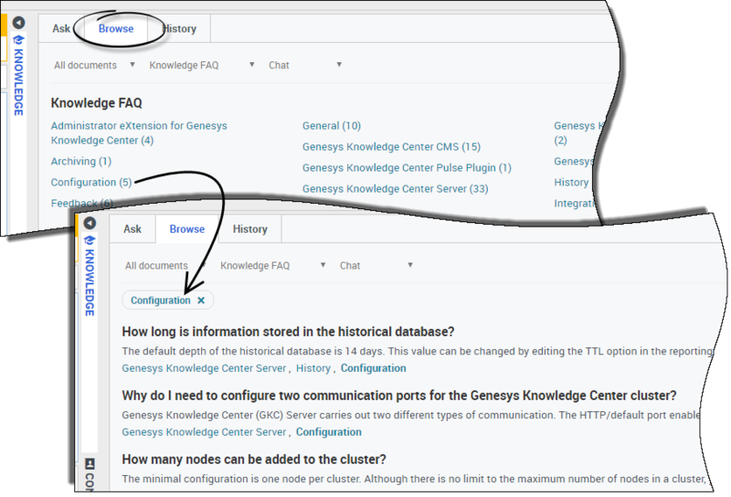Click the 'Knowledge FAQ' heading
Viewport: 731px width, 497px height.
pyautogui.click(x=97, y=103)
